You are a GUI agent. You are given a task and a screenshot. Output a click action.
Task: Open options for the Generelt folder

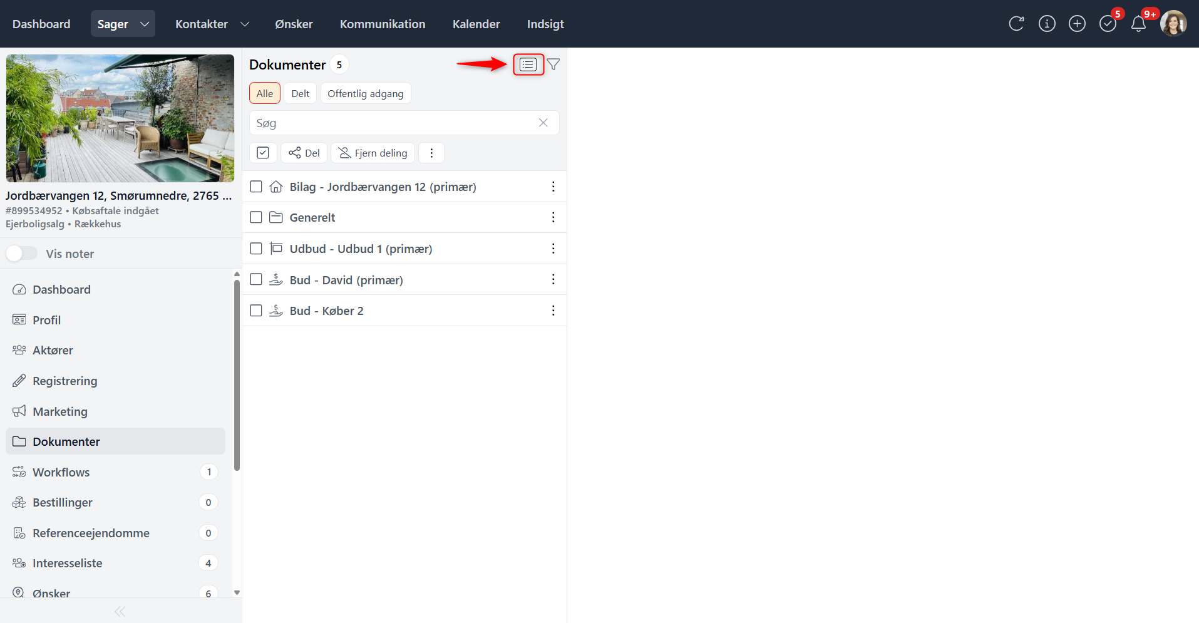553,217
